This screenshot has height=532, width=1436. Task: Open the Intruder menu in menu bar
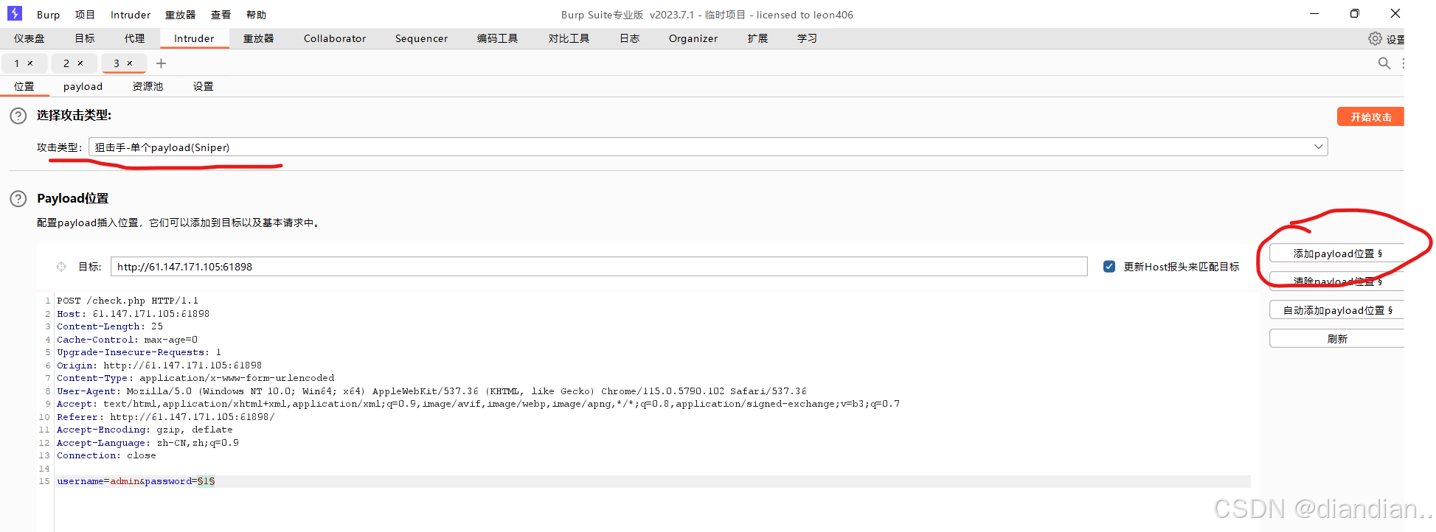coord(131,15)
